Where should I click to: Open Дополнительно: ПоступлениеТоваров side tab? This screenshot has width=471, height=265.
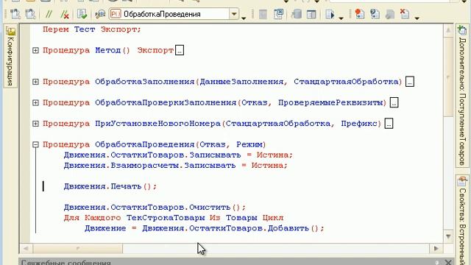(462, 95)
